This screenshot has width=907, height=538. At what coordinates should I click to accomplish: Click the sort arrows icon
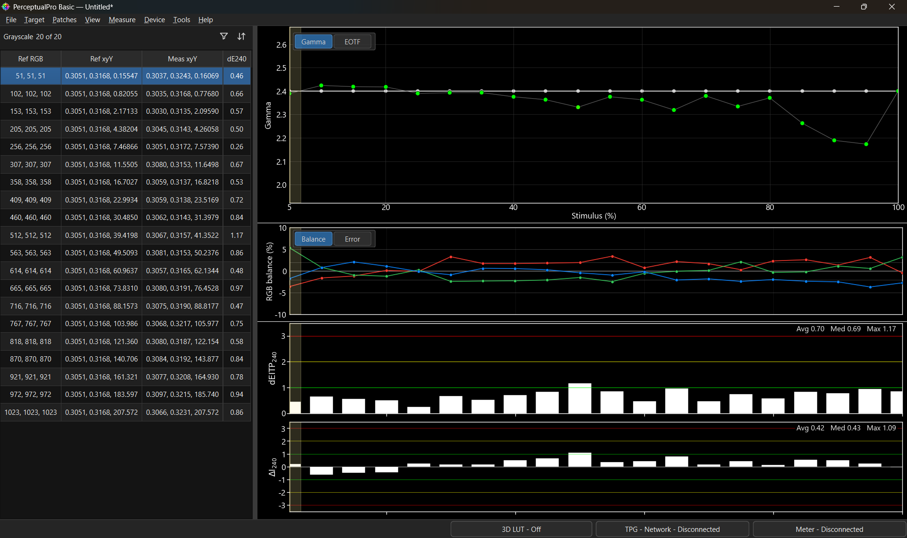(241, 36)
